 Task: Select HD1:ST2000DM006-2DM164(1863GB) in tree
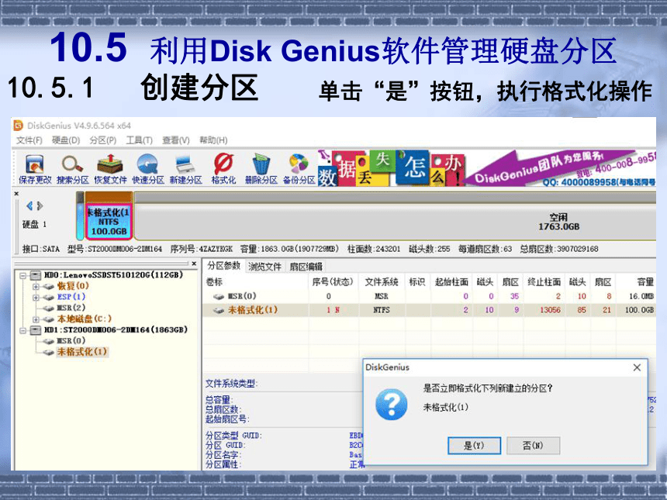pyautogui.click(x=116, y=330)
